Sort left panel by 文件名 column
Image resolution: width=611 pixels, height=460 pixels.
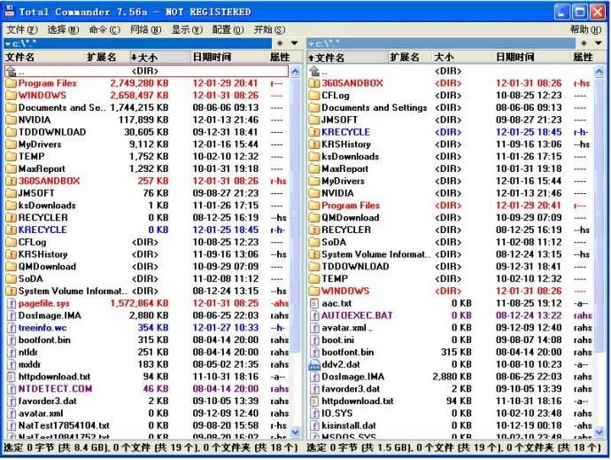pos(43,58)
